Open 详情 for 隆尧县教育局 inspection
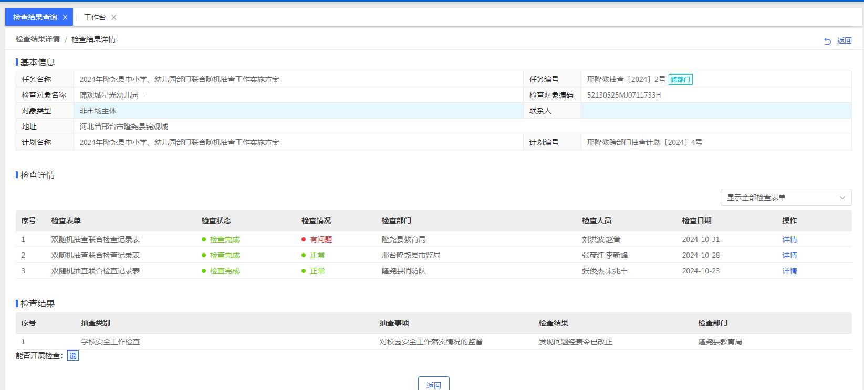 [789, 239]
